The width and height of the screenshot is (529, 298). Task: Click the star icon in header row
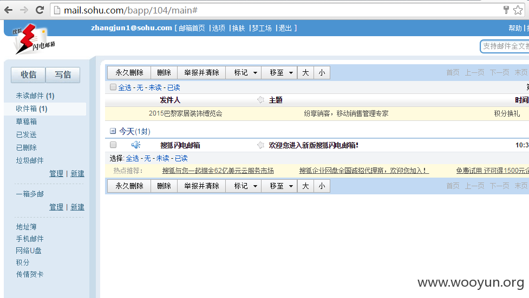click(x=260, y=100)
